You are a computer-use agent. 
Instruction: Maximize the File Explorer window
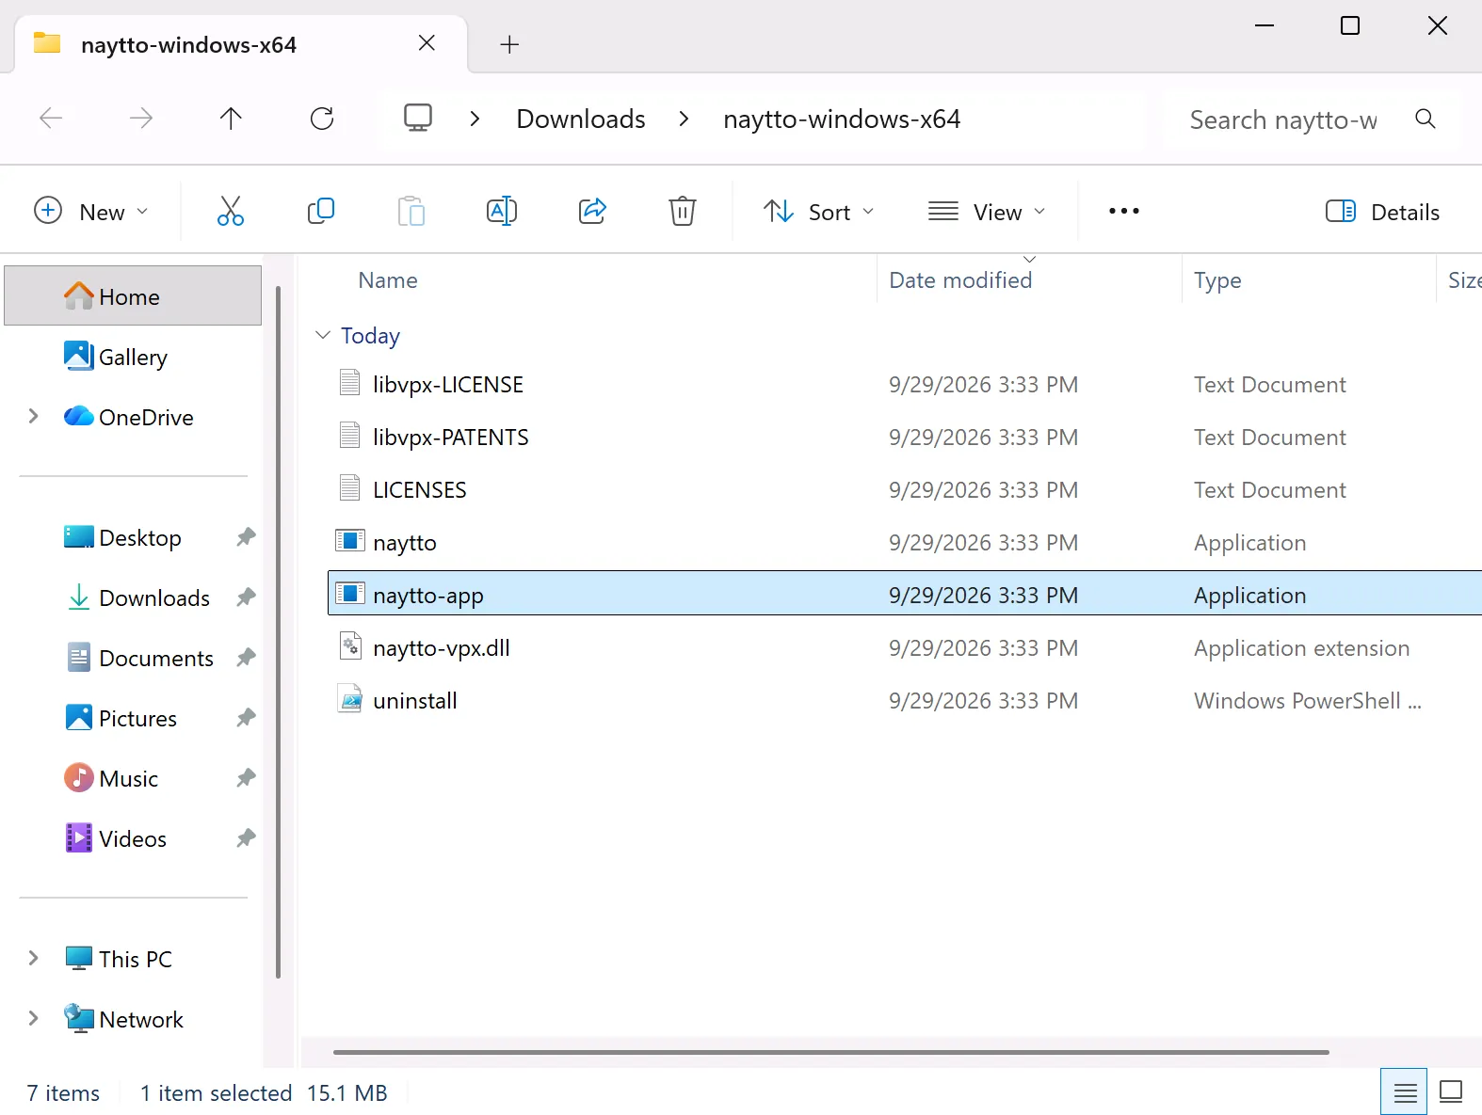[x=1350, y=25]
